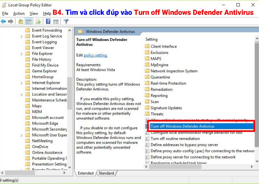
Task: Select the Scan folder icon
Action: pyautogui.click(x=147, y=102)
